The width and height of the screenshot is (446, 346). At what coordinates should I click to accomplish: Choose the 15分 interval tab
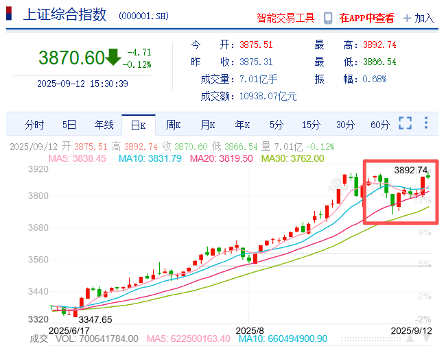(x=311, y=125)
